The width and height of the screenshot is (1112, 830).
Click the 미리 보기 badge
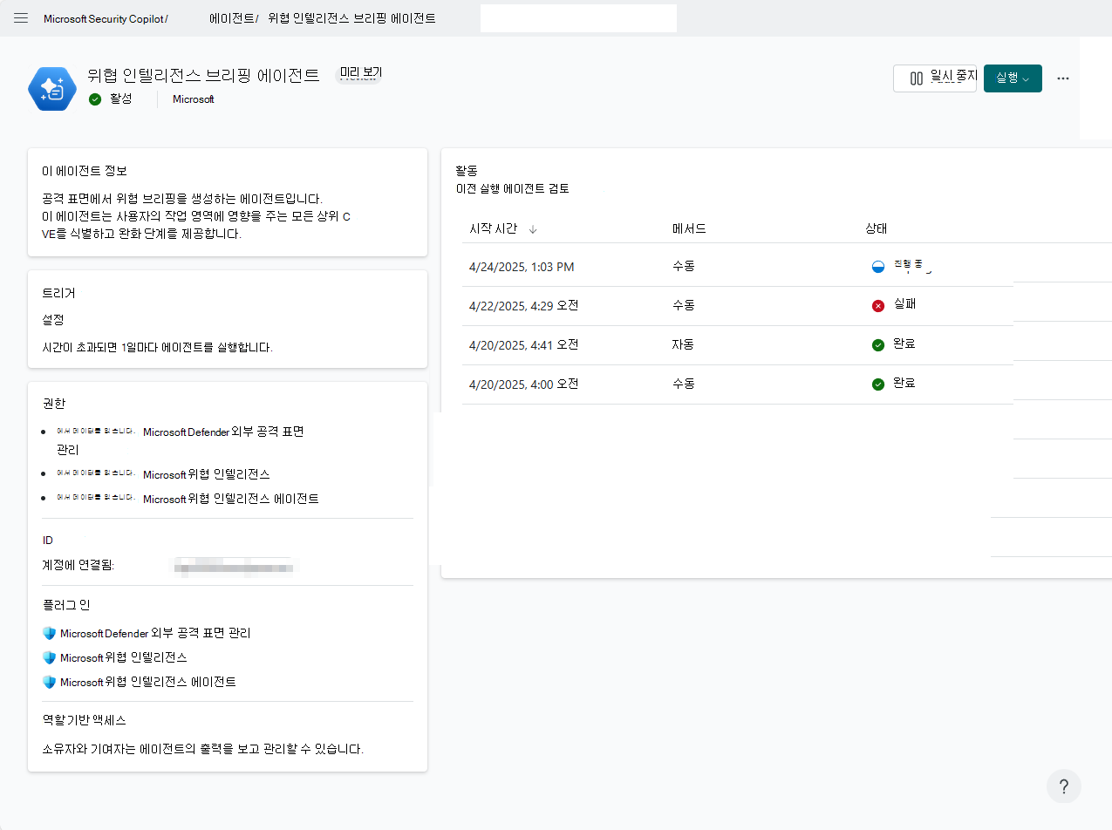click(x=360, y=73)
